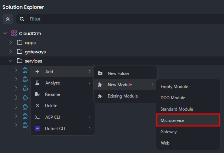
Task: Choose Existing Module in the Add submenu
Action: coord(123,96)
